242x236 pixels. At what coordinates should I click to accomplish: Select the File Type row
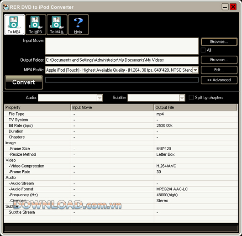121,114
